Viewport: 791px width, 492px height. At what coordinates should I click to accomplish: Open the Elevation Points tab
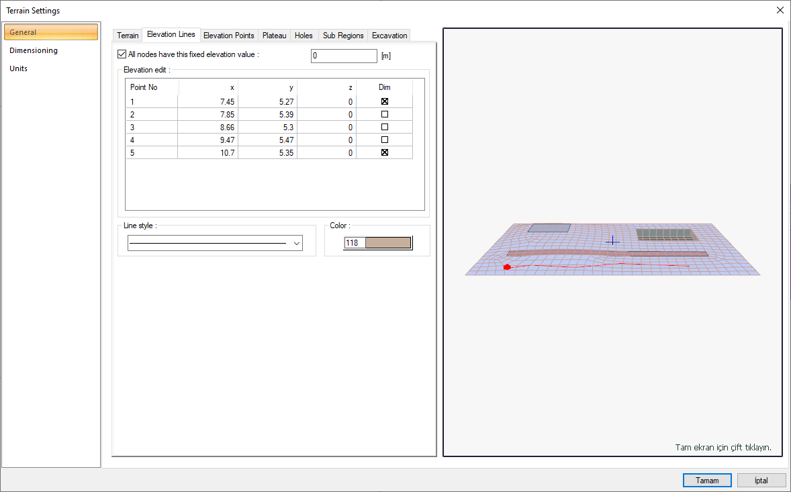(228, 36)
